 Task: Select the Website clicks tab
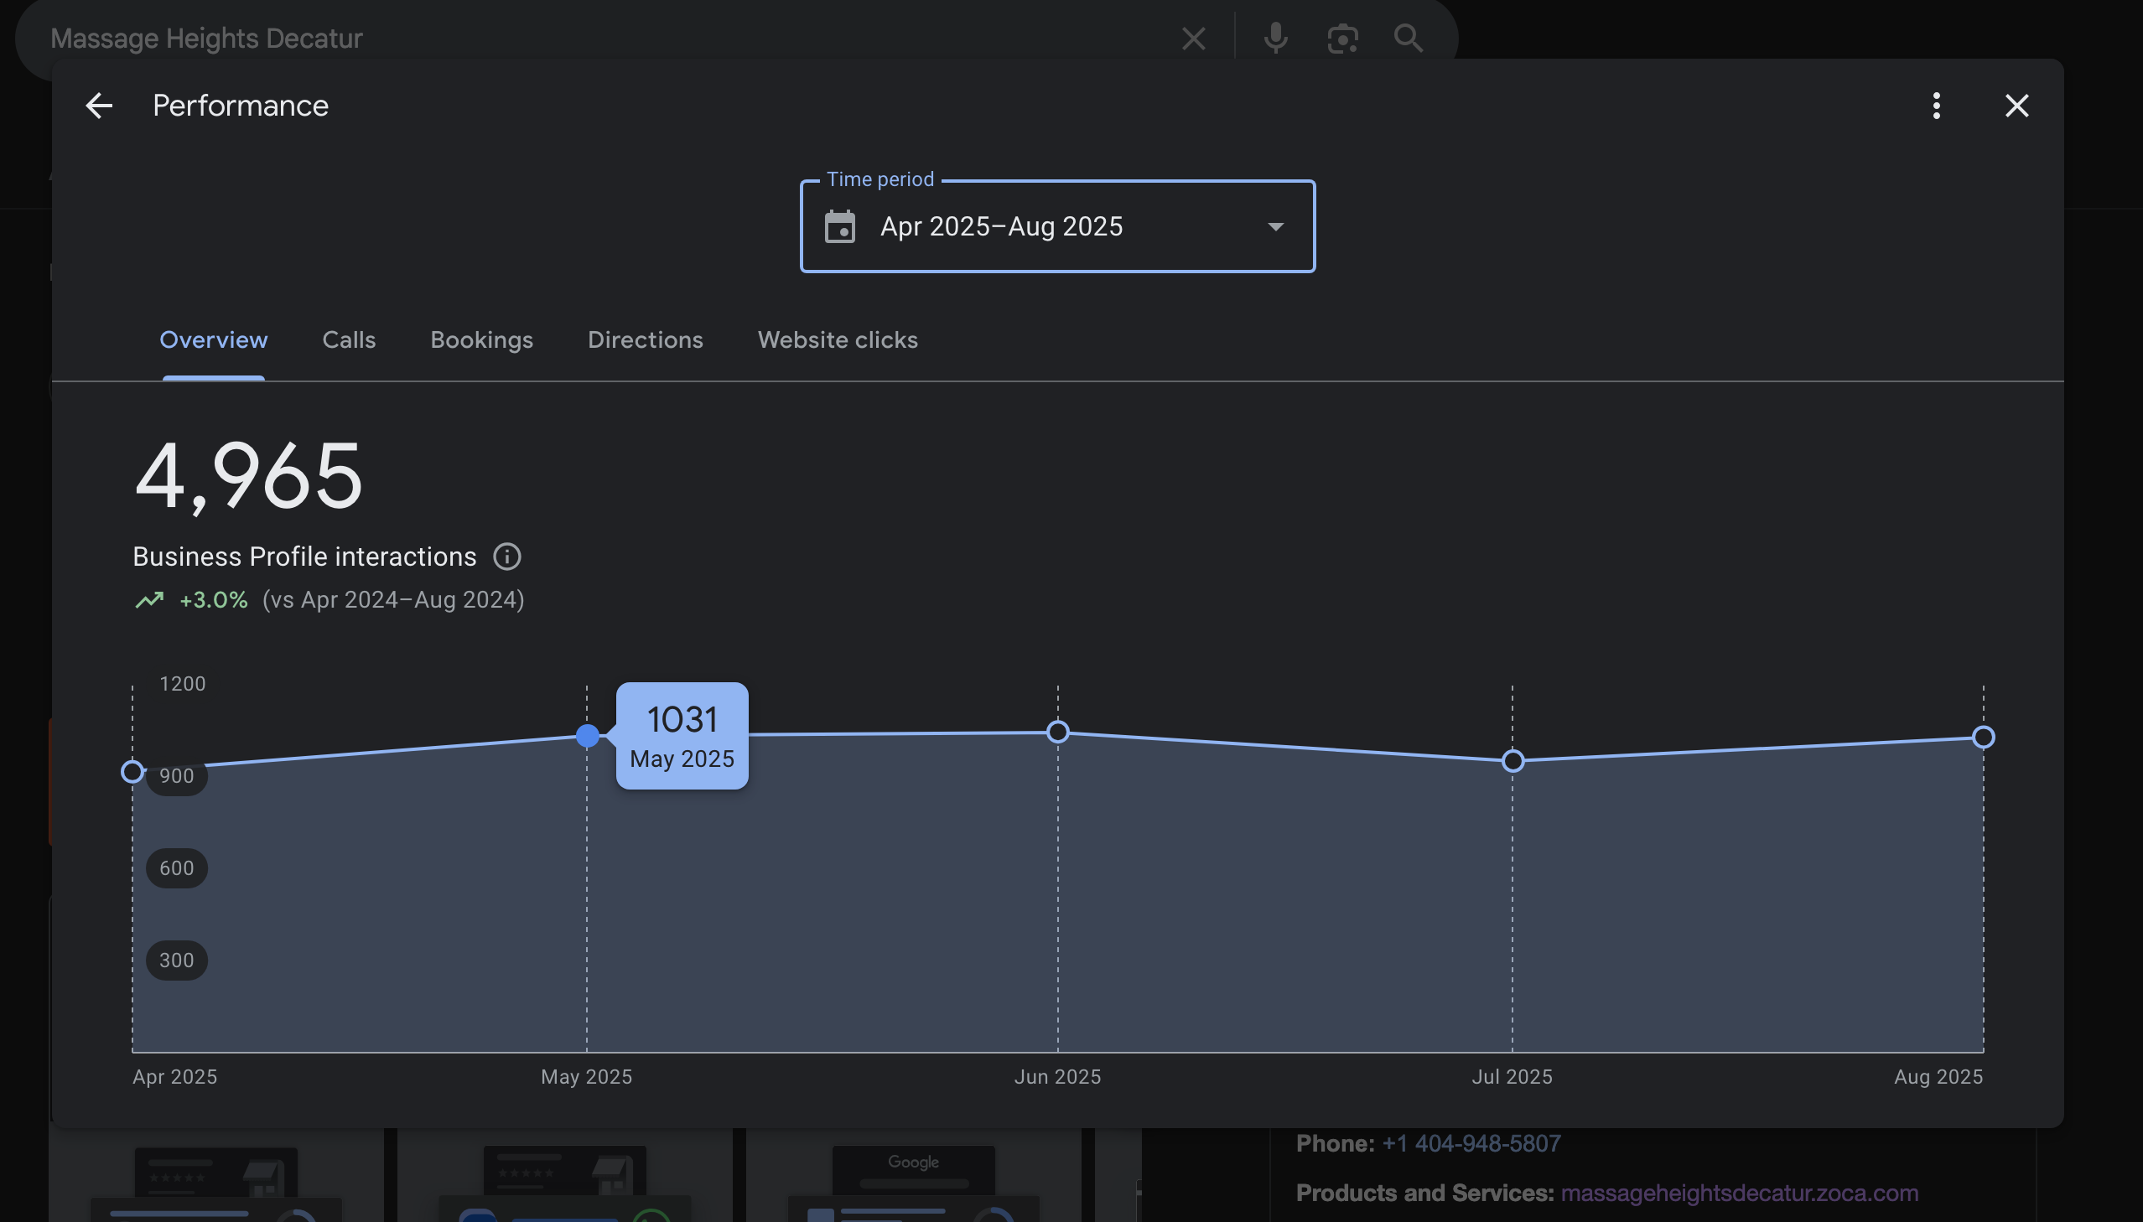click(837, 340)
